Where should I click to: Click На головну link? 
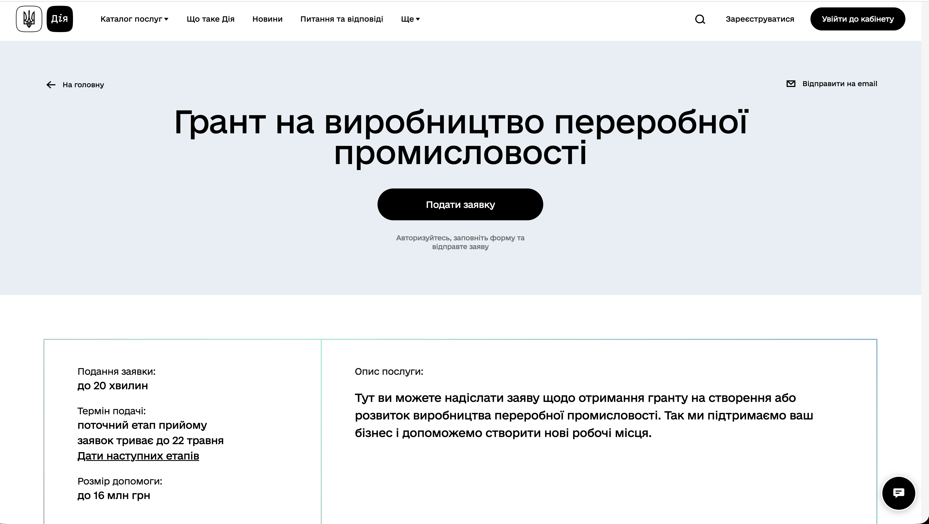click(83, 85)
